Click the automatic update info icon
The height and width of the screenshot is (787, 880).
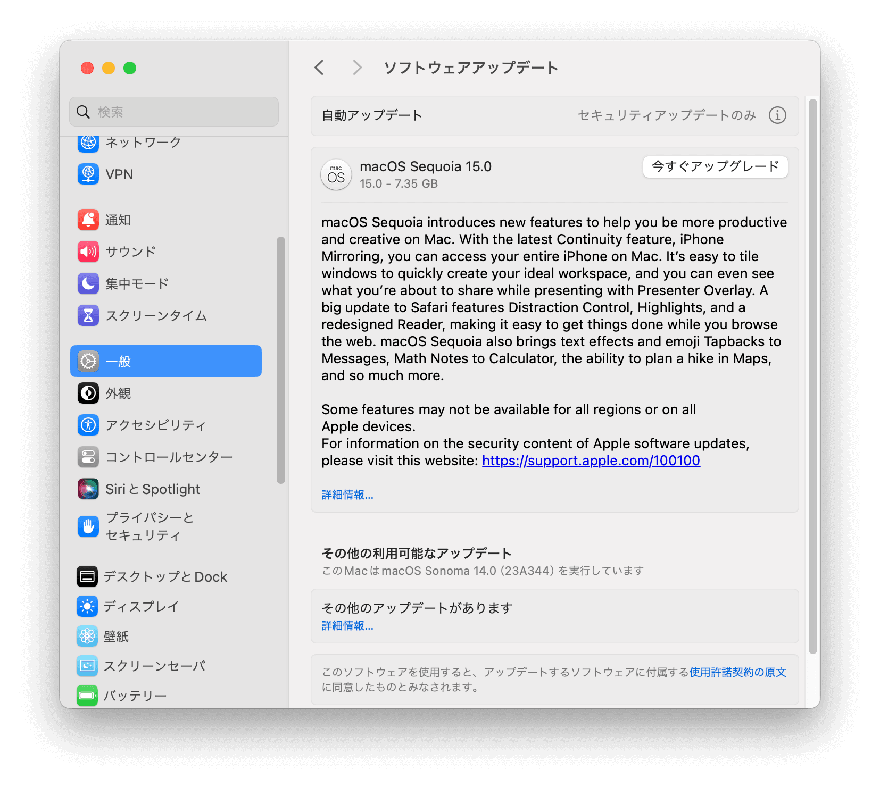click(777, 115)
